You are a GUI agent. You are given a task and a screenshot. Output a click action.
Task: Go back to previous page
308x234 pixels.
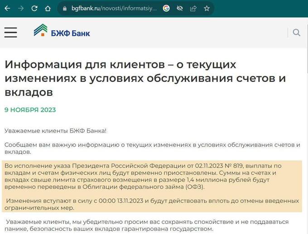tap(7, 9)
